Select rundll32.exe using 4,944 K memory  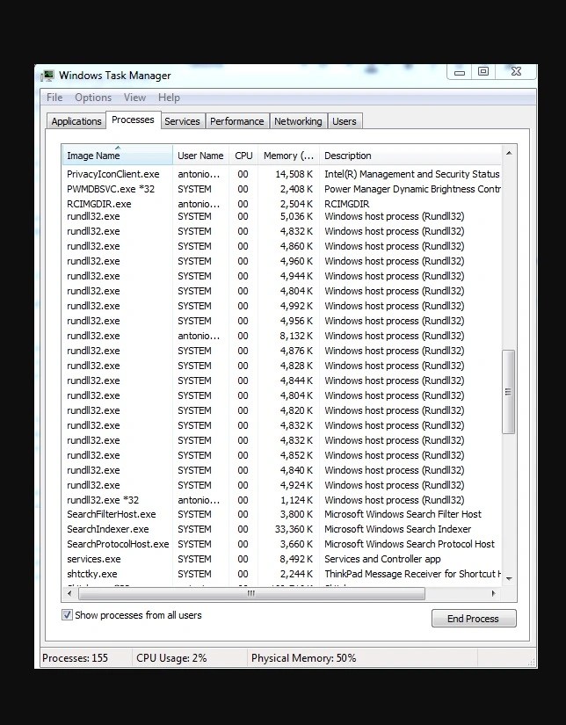(282, 276)
